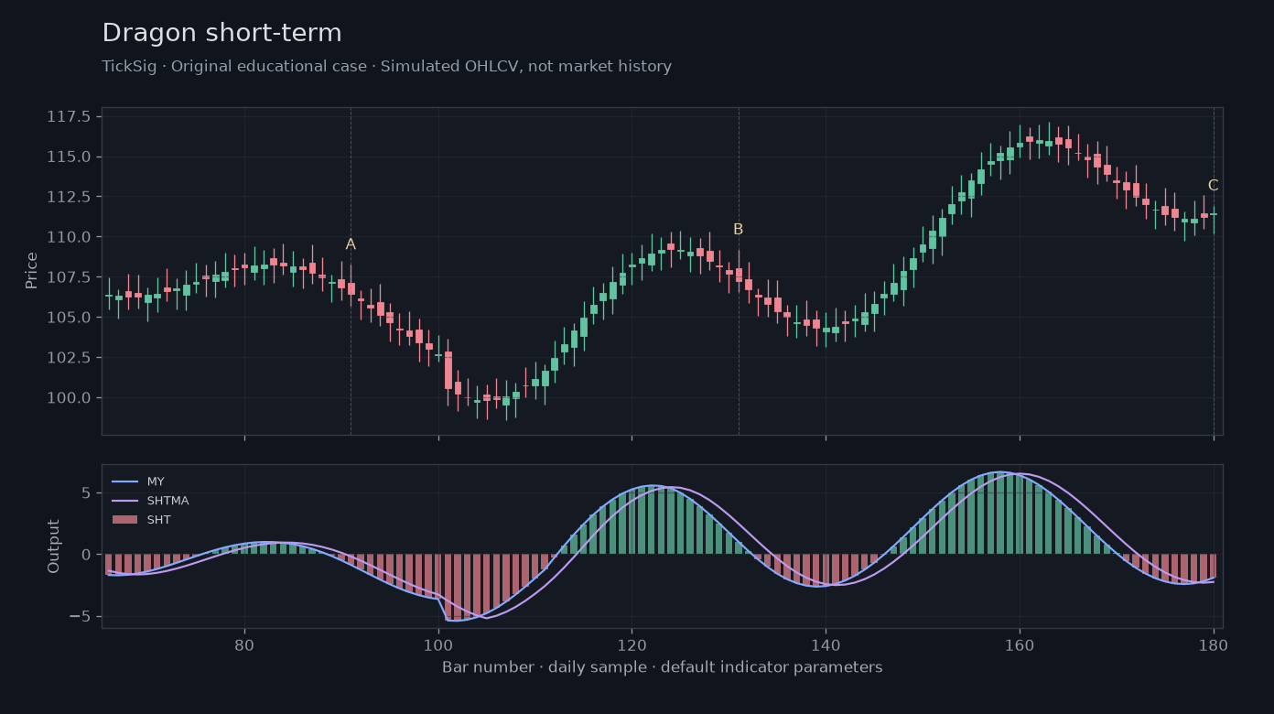The height and width of the screenshot is (714, 1274).
Task: Click the 105.0 price axis label
Action: click(x=69, y=318)
